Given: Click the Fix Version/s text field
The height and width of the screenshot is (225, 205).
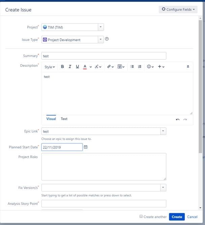Looking at the screenshot, I should tap(101, 187).
